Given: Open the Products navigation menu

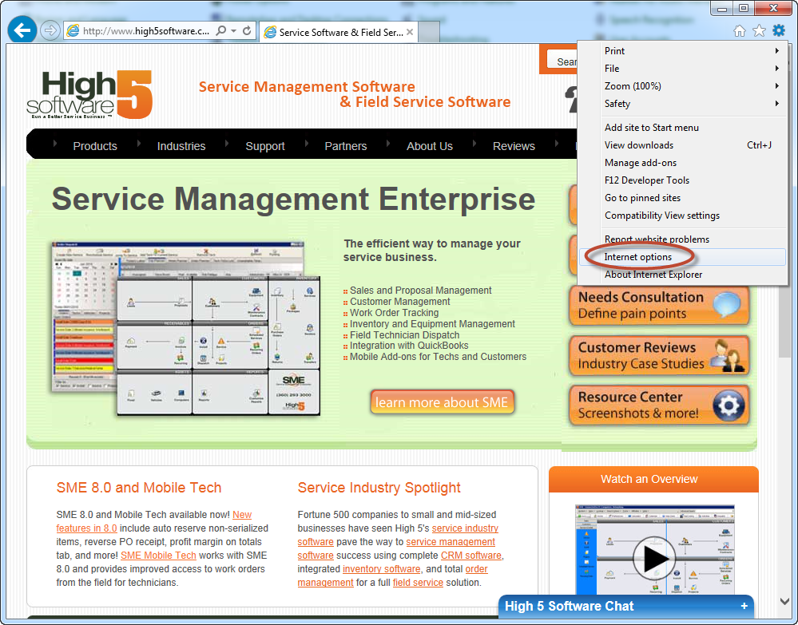Looking at the screenshot, I should point(95,146).
